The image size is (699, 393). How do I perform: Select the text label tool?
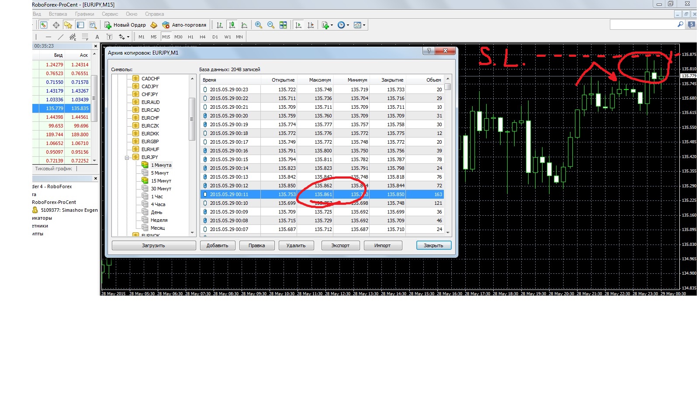[x=110, y=37]
